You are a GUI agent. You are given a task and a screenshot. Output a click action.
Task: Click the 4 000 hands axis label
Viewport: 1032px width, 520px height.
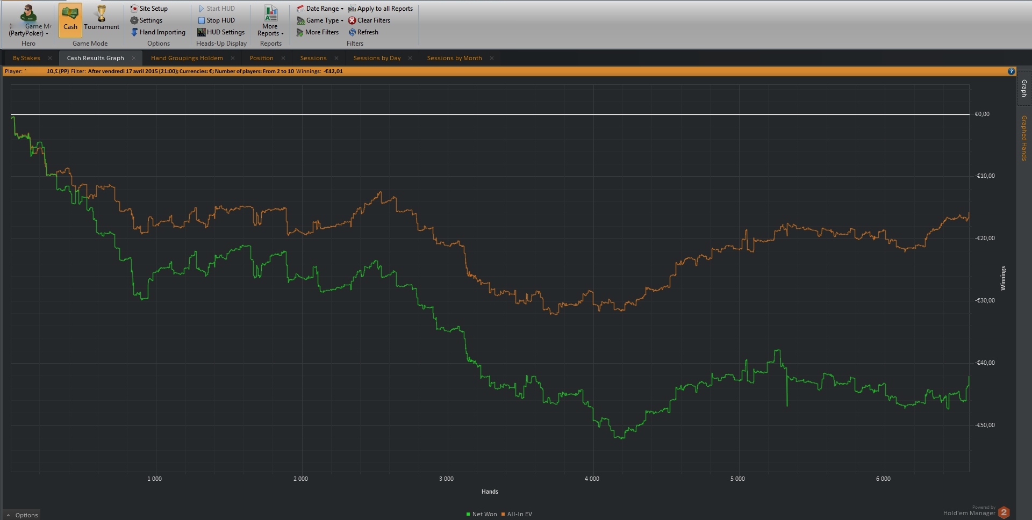(592, 479)
